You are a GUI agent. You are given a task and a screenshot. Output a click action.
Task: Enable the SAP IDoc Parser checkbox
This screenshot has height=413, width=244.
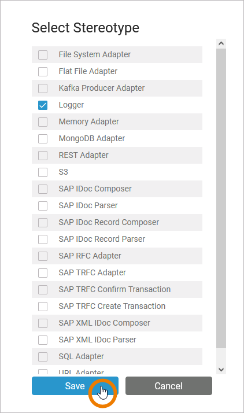[43, 206]
